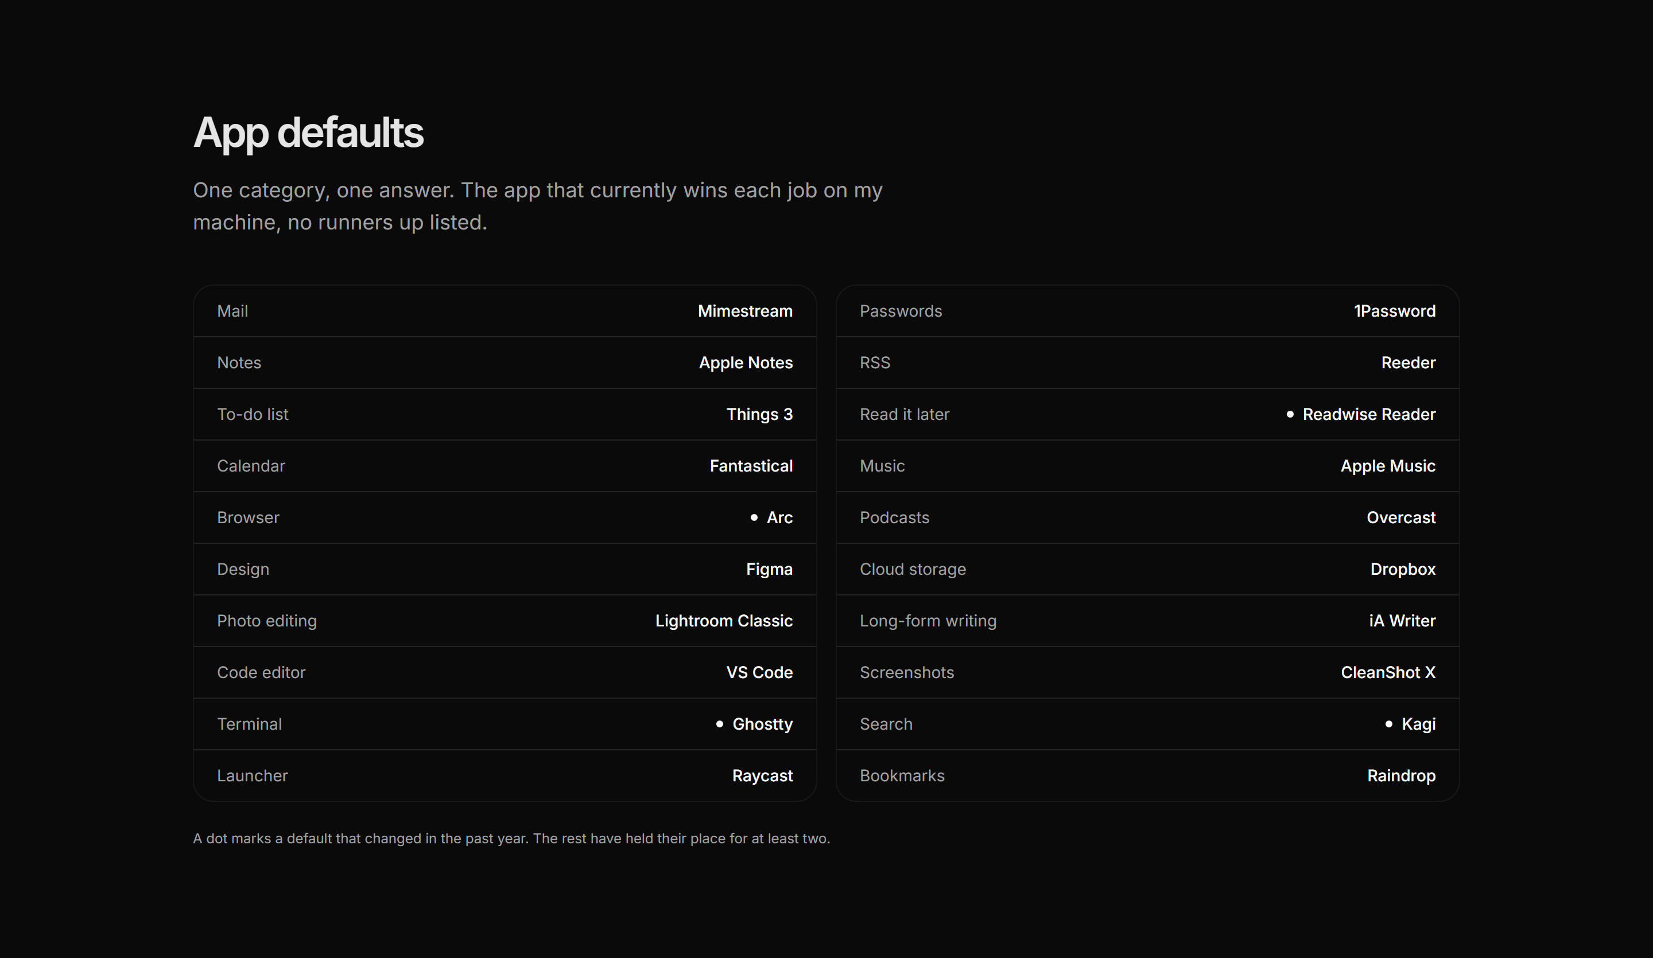Select the Cloud storage label

point(913,569)
